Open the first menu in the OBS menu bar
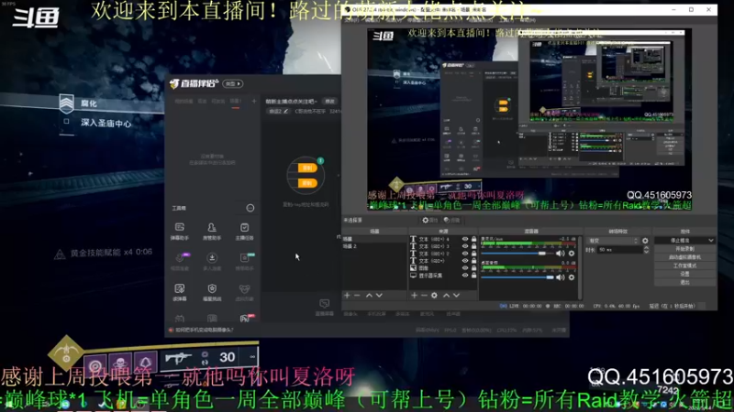Viewport: 734px width, 412px height. pyautogui.click(x=351, y=20)
